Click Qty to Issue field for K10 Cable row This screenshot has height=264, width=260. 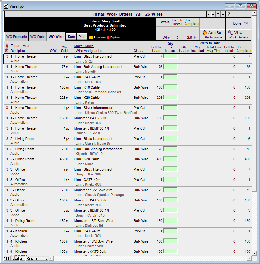170,87
